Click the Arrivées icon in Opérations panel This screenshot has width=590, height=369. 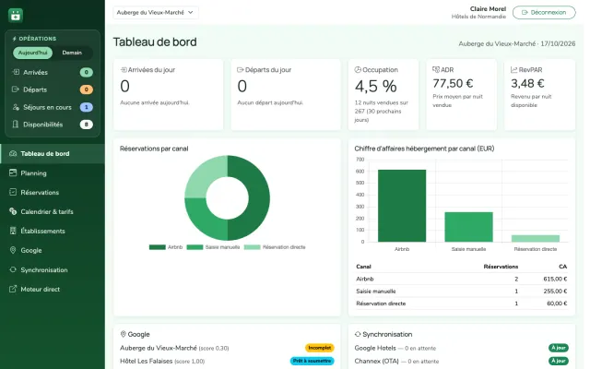(16, 72)
